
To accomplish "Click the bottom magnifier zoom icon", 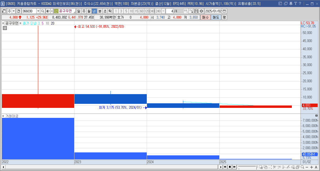I will click(302, 167).
